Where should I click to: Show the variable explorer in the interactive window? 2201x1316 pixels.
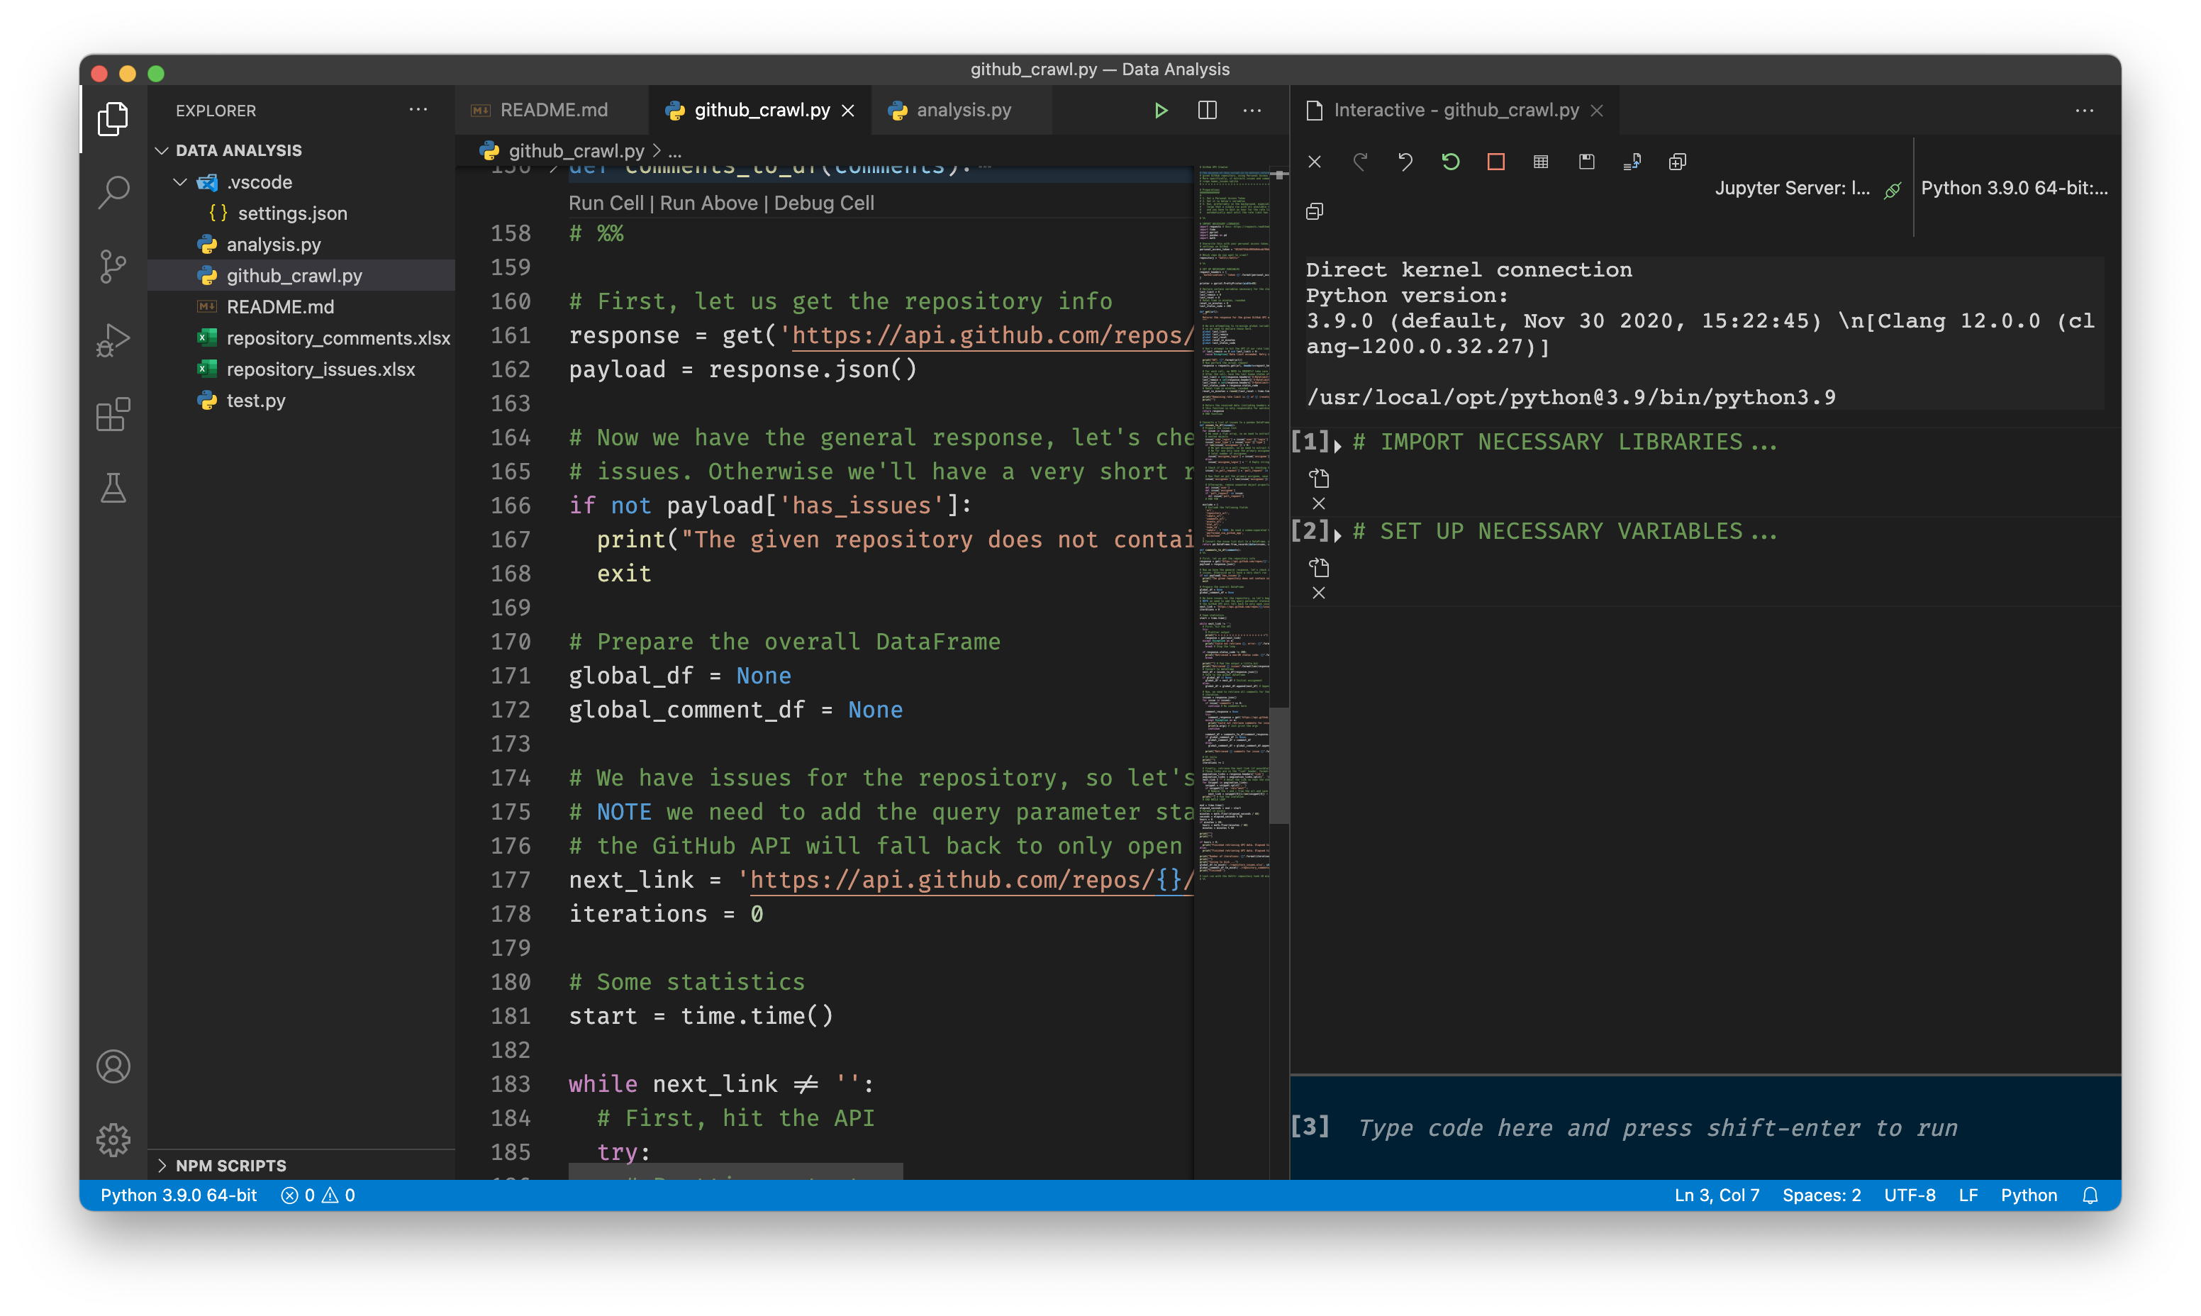tap(1542, 162)
